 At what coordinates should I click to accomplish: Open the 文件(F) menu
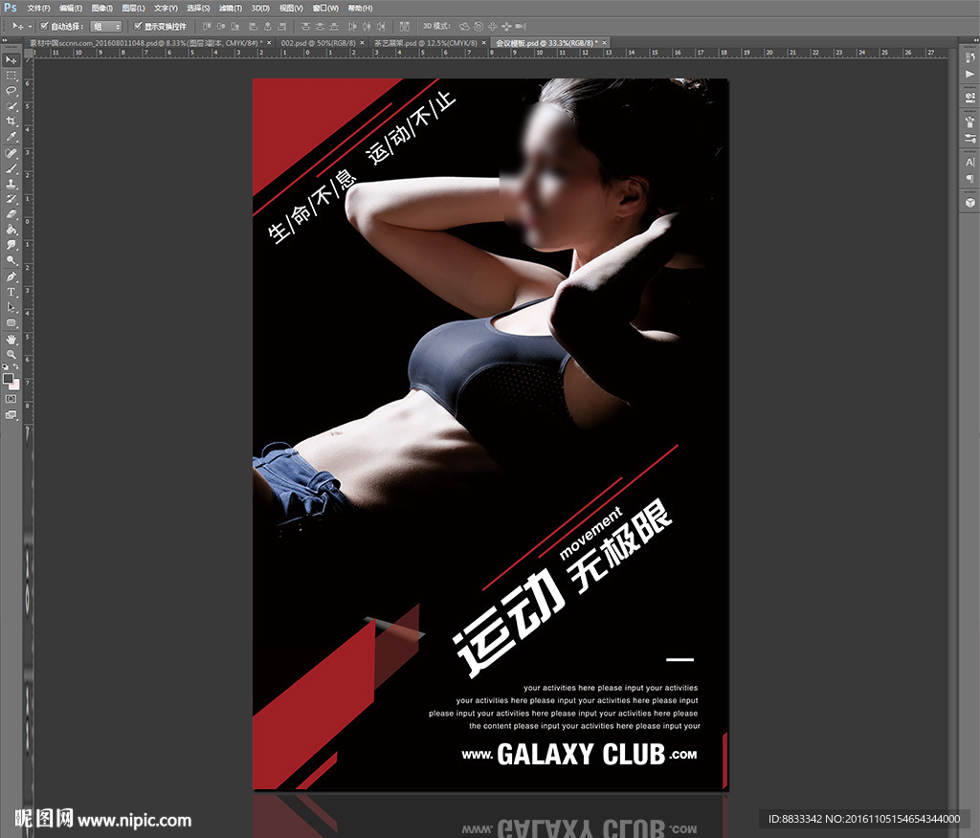click(38, 8)
